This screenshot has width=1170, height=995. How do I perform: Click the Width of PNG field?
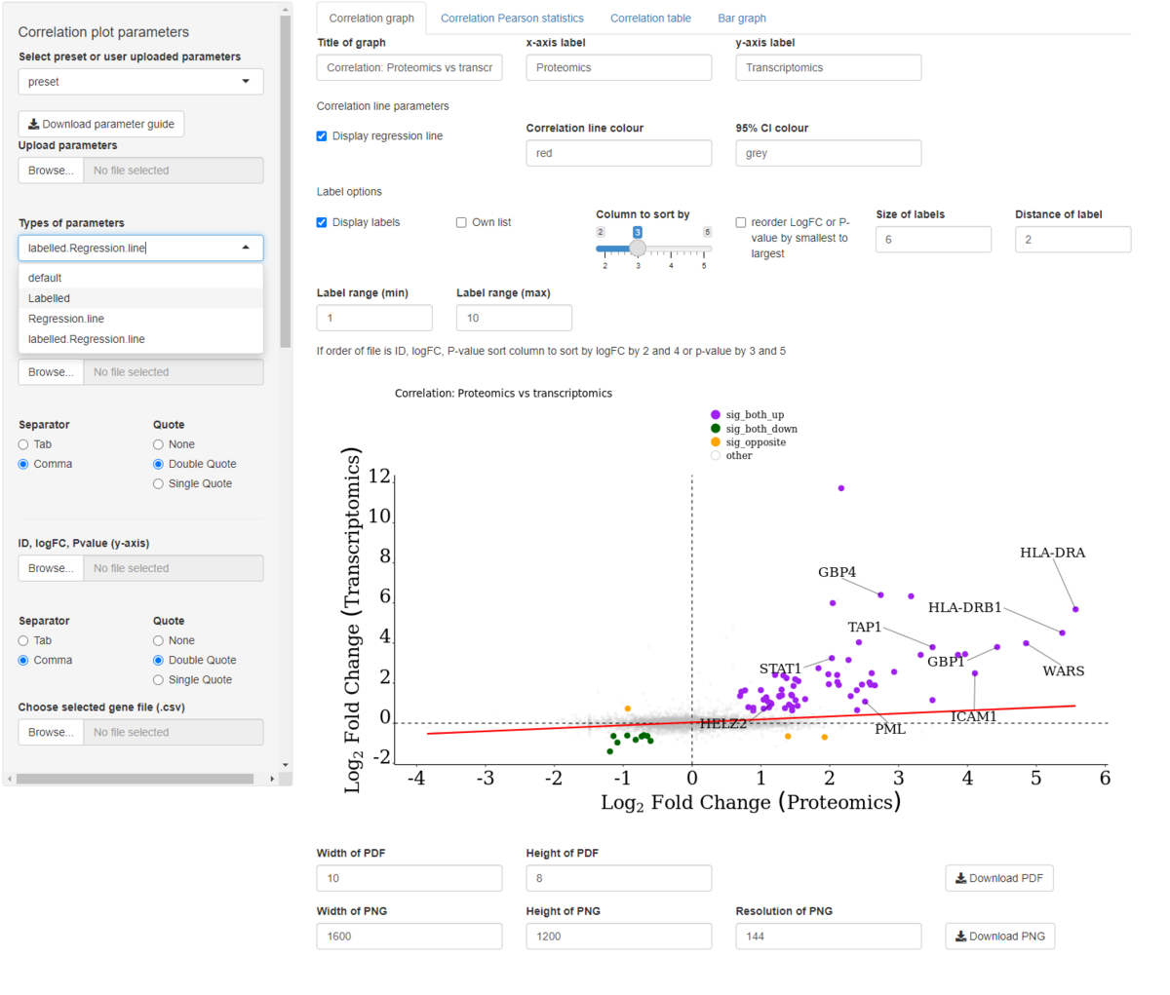409,937
